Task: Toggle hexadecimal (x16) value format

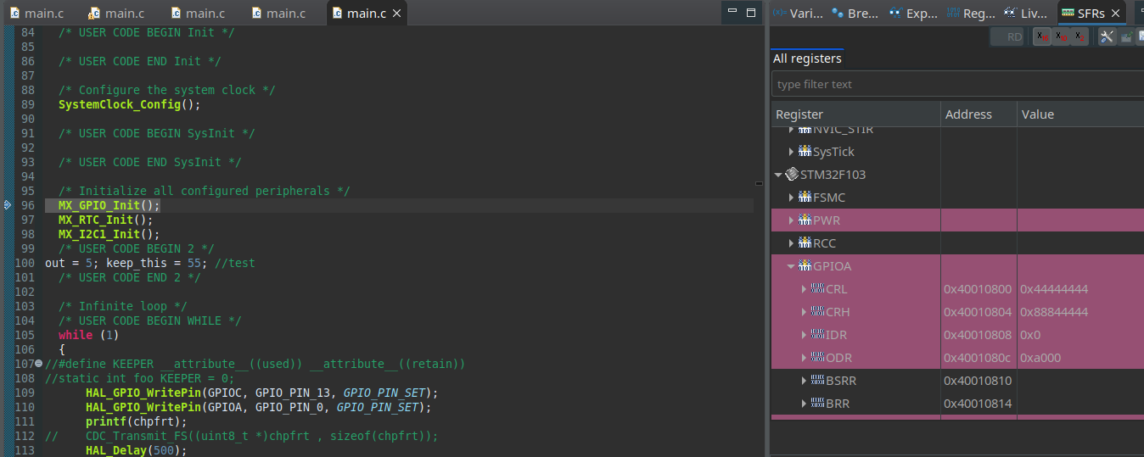Action: tap(1041, 36)
